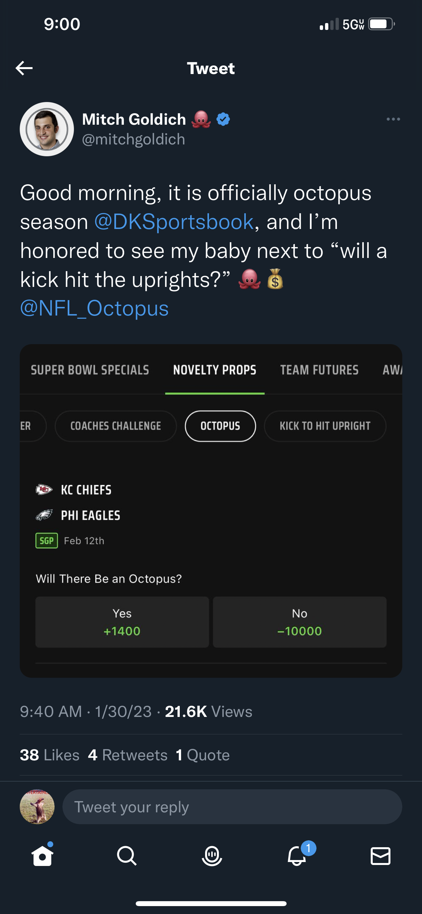
Task: Tap the back arrow icon
Action: (24, 68)
